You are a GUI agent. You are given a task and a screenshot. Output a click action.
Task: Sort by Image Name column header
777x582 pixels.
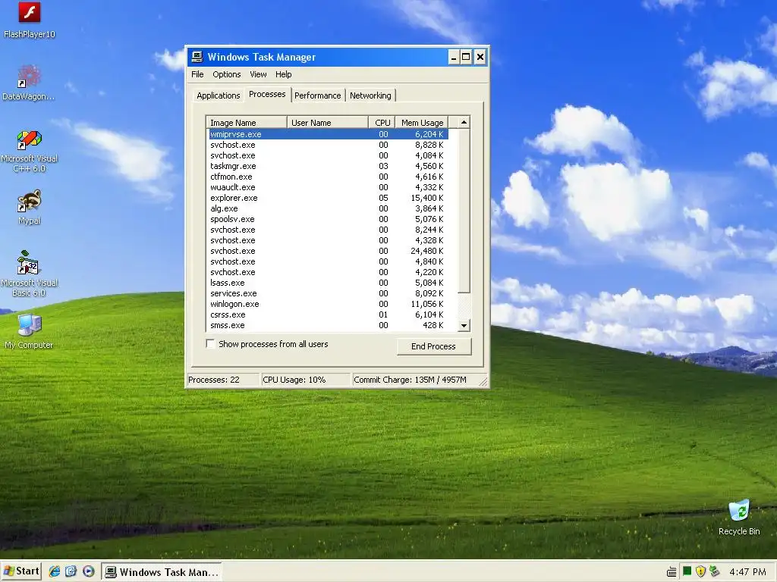pyautogui.click(x=247, y=122)
